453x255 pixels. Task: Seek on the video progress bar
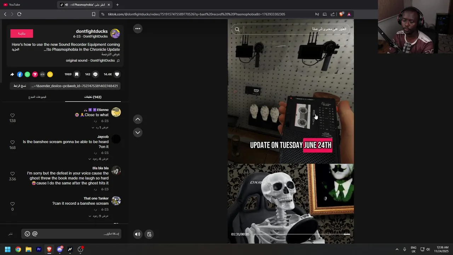coord(302,234)
